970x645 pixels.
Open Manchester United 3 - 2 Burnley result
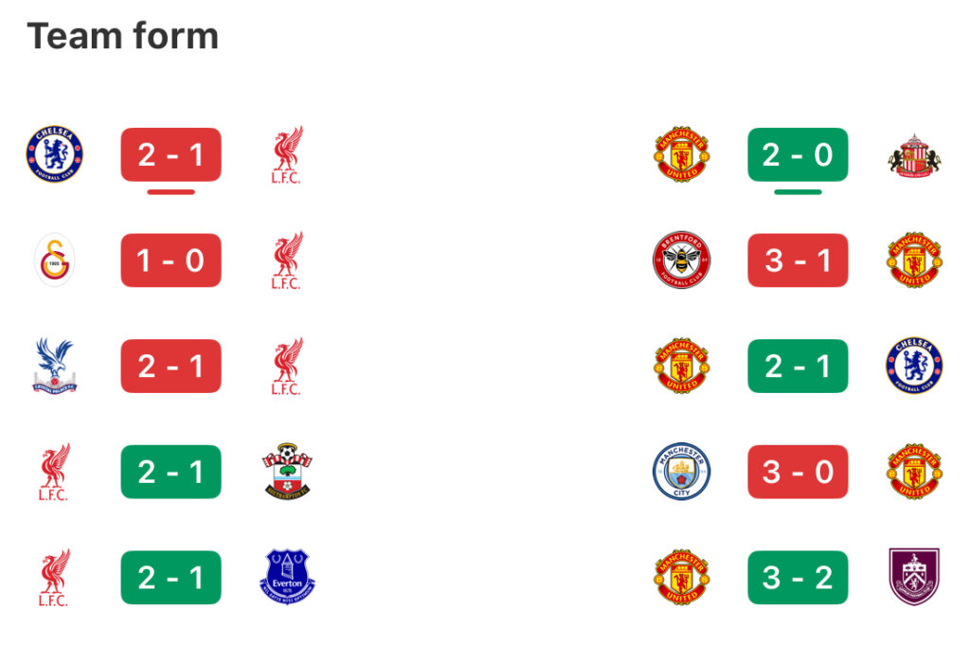coord(798,577)
